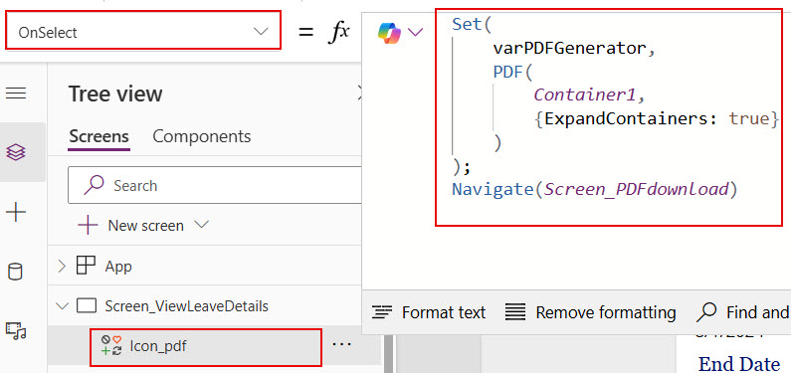The width and height of the screenshot is (791, 373).
Task: Click the PDF function in formula
Action: (508, 72)
